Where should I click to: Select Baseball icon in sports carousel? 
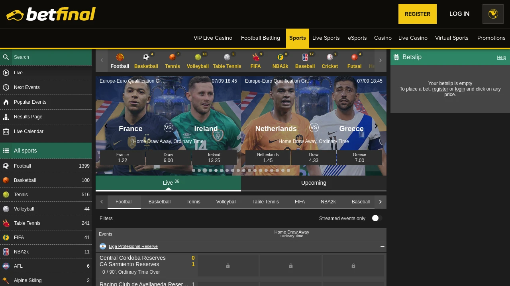pos(305,57)
